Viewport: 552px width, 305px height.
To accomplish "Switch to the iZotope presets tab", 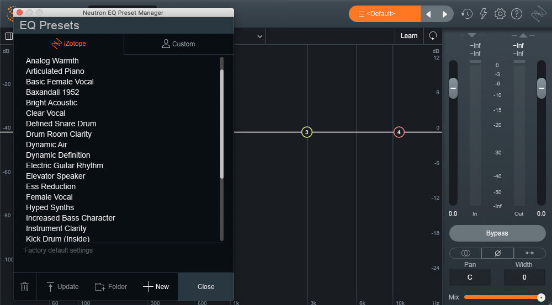I will point(68,44).
